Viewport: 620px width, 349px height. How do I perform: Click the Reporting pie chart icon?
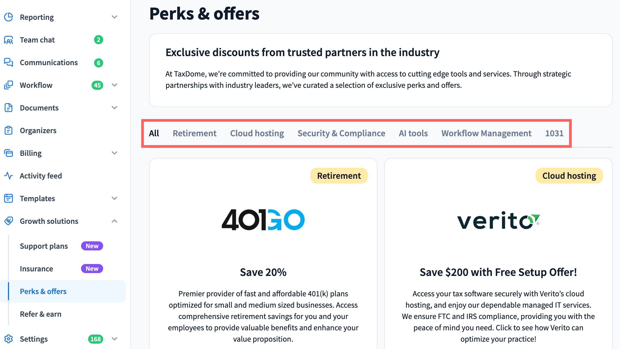click(x=9, y=17)
